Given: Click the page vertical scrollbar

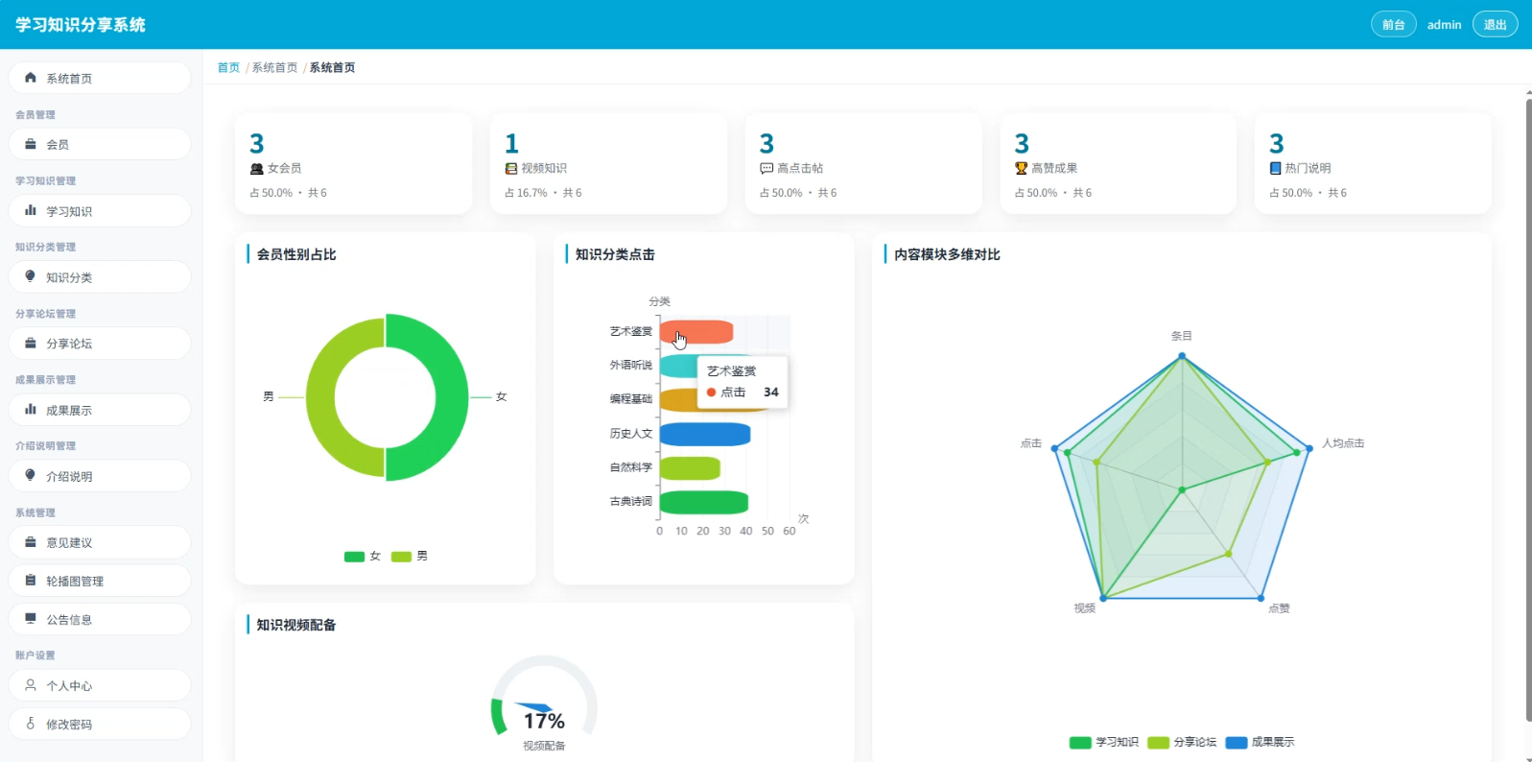Looking at the screenshot, I should click(x=1528, y=410).
